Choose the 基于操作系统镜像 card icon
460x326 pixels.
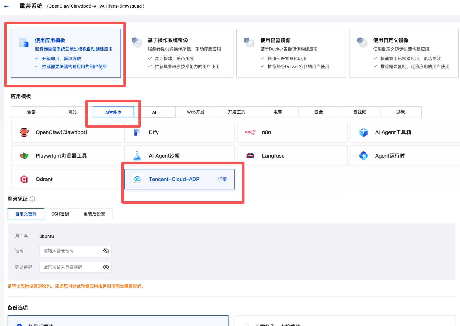pos(137,42)
